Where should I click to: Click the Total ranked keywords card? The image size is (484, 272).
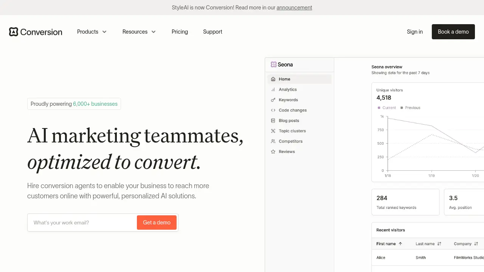[405, 202]
